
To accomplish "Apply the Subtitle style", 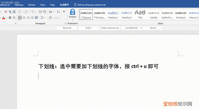I will pos(154,14).
